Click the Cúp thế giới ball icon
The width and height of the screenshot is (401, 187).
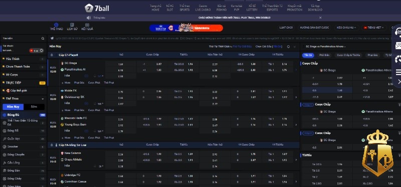(8, 90)
